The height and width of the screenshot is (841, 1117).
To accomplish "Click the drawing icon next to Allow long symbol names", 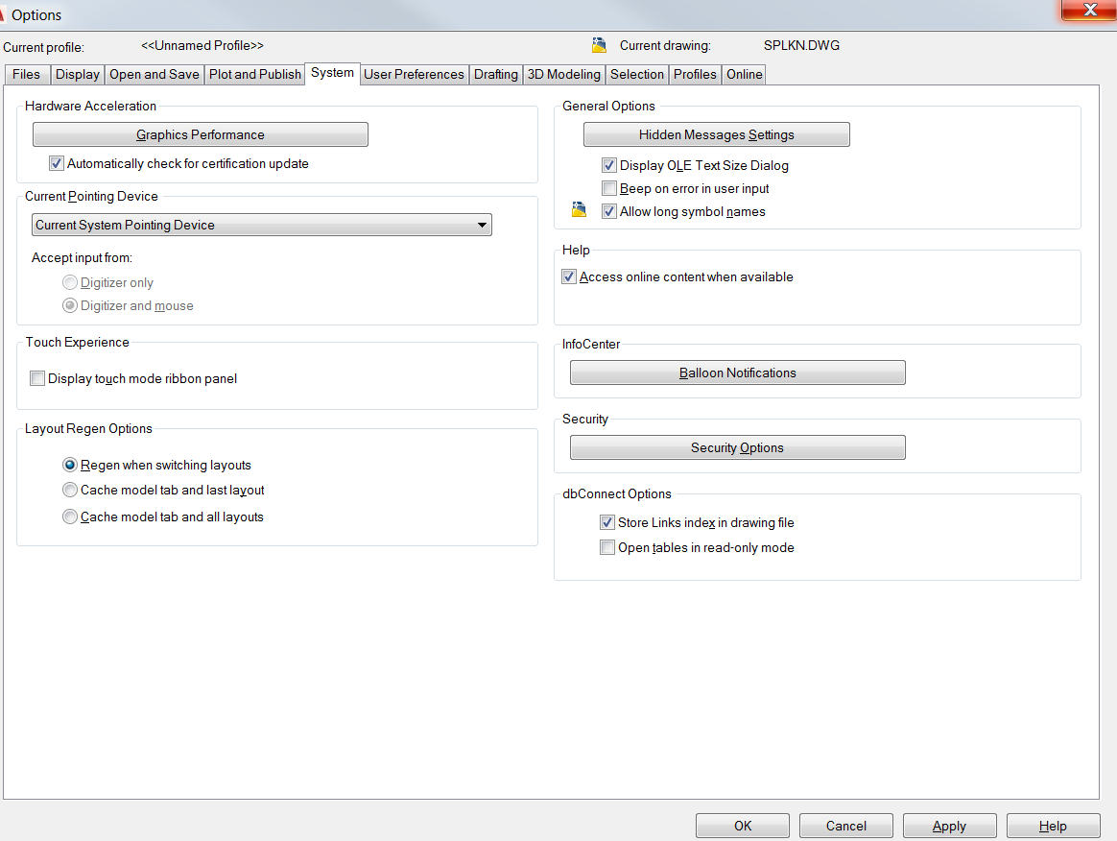I will [x=579, y=210].
